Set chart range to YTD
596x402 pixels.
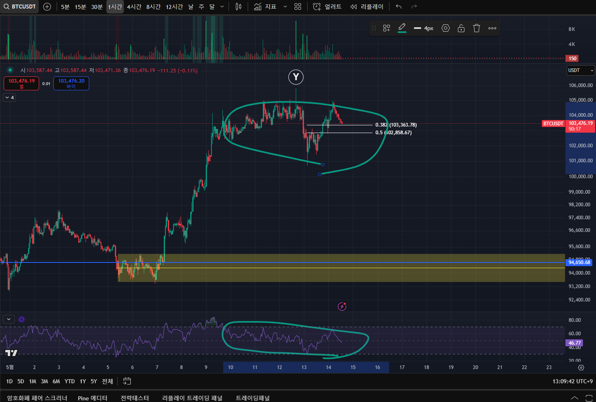70,381
